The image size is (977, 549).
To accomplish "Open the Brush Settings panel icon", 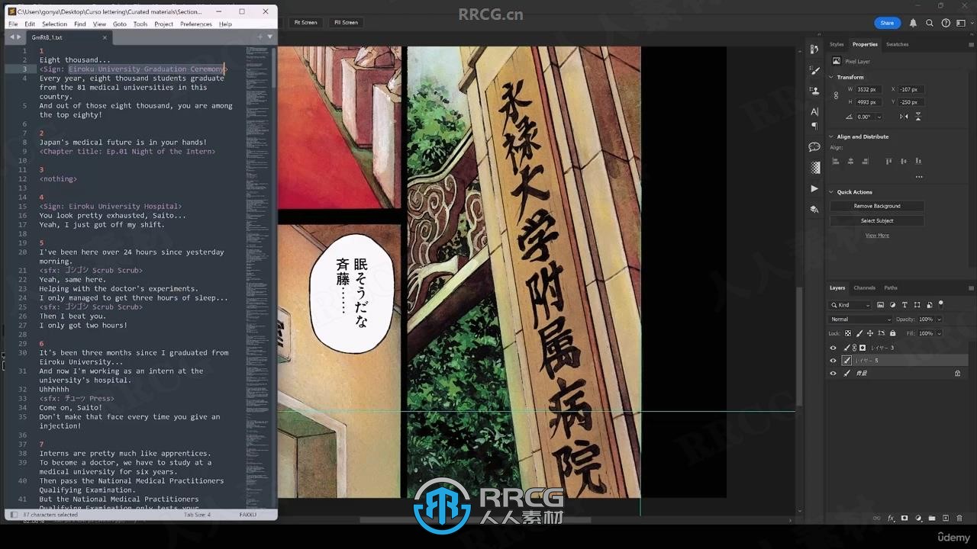I will [x=814, y=70].
